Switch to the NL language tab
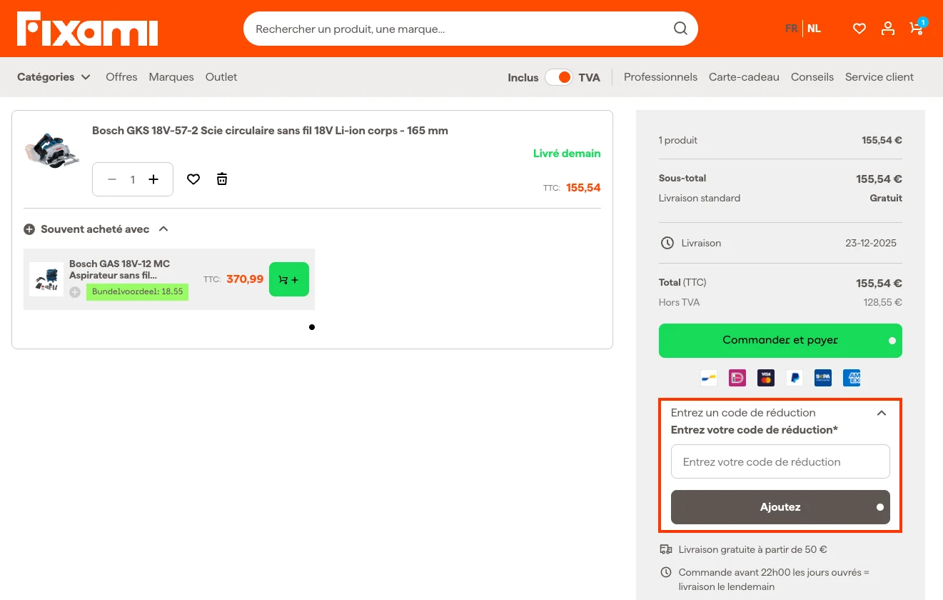The image size is (943, 600). (x=814, y=29)
